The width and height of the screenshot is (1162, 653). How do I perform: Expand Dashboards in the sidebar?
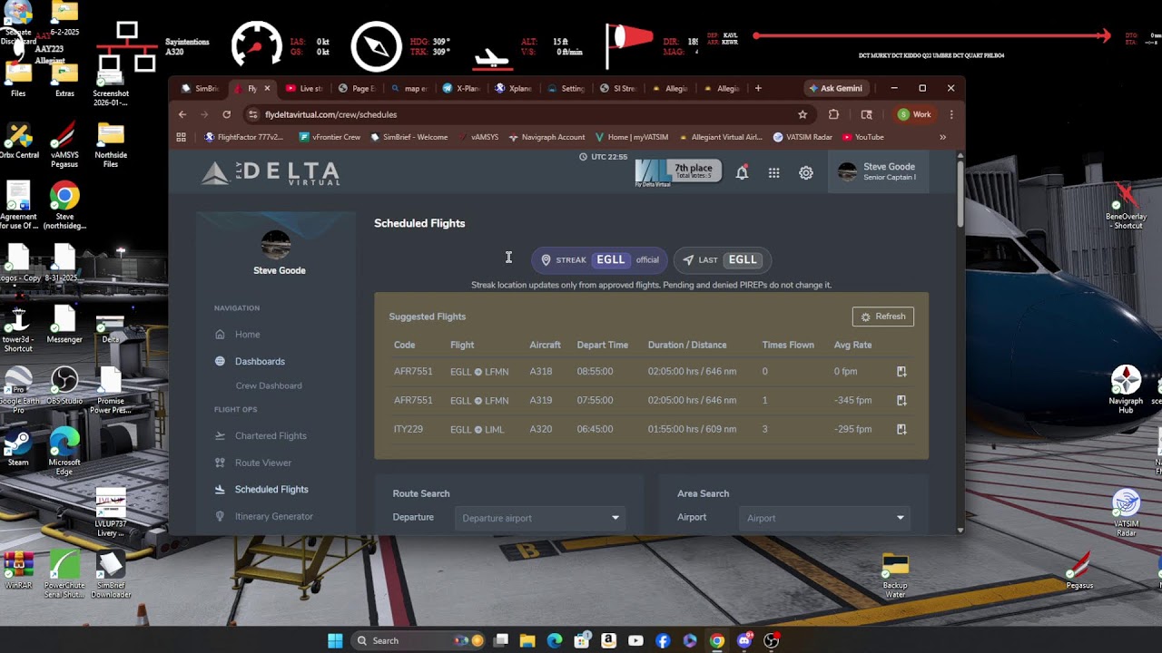[260, 361]
